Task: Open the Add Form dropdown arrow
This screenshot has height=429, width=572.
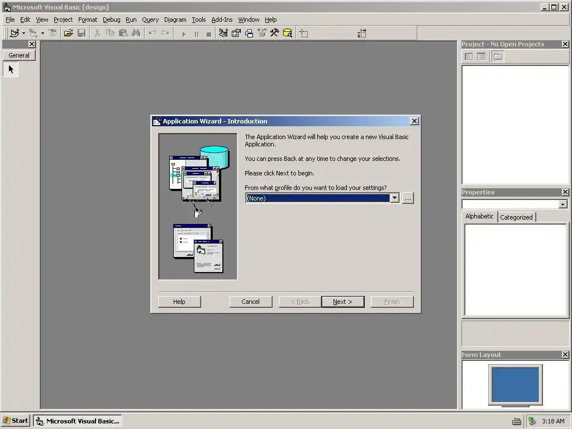Action: pyautogui.click(x=42, y=33)
